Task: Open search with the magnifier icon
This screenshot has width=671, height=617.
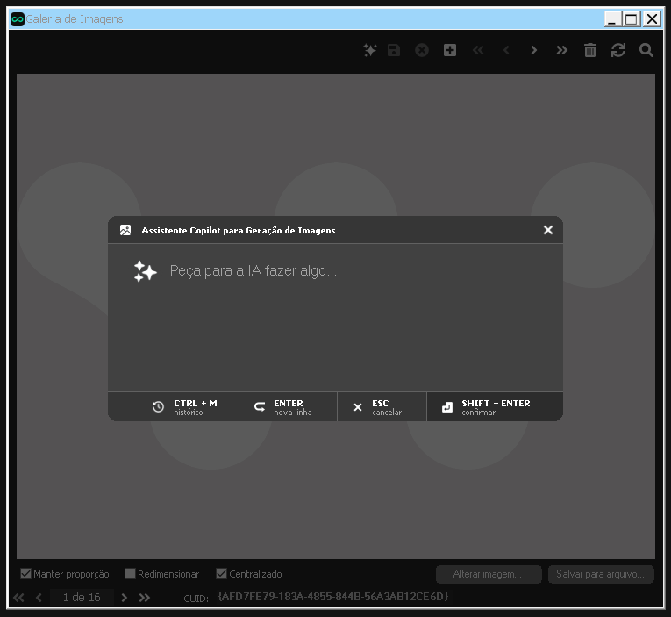Action: tap(646, 51)
